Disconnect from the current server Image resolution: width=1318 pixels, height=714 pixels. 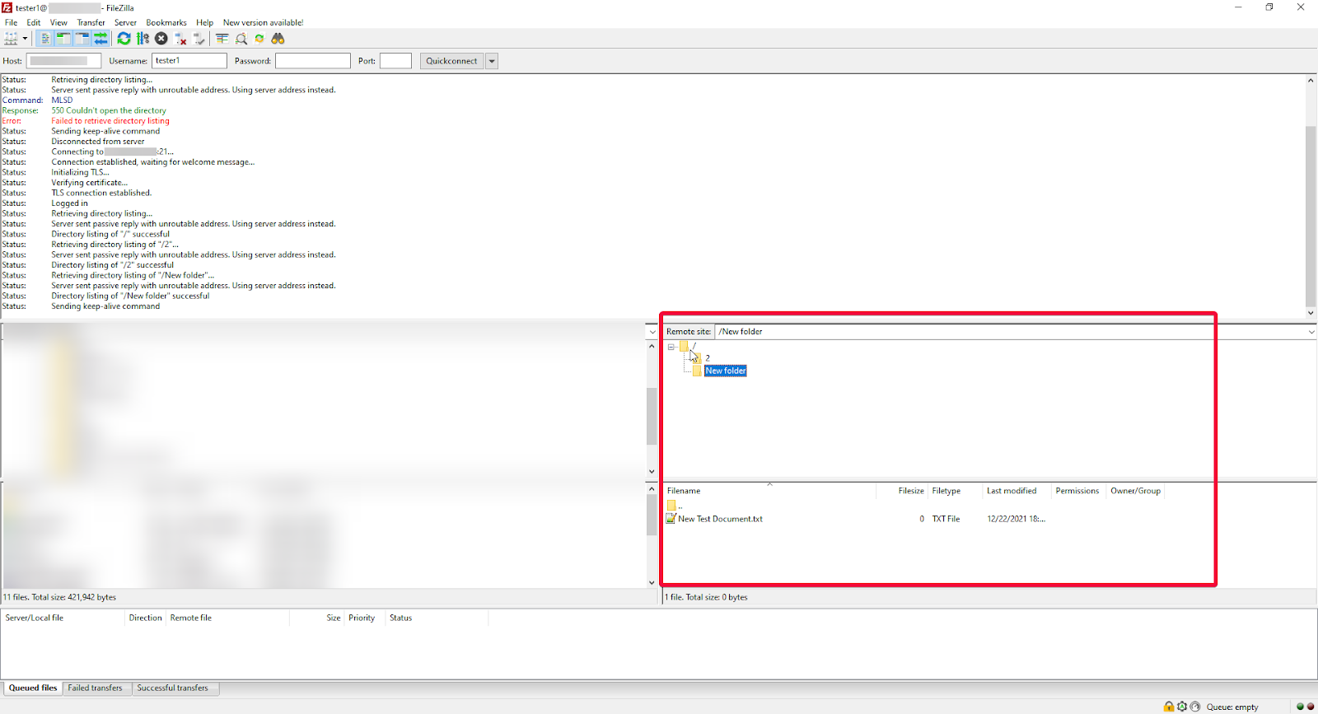pos(180,39)
